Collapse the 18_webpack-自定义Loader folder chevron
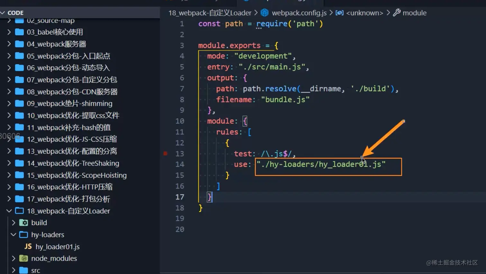486x274 pixels. [9, 211]
